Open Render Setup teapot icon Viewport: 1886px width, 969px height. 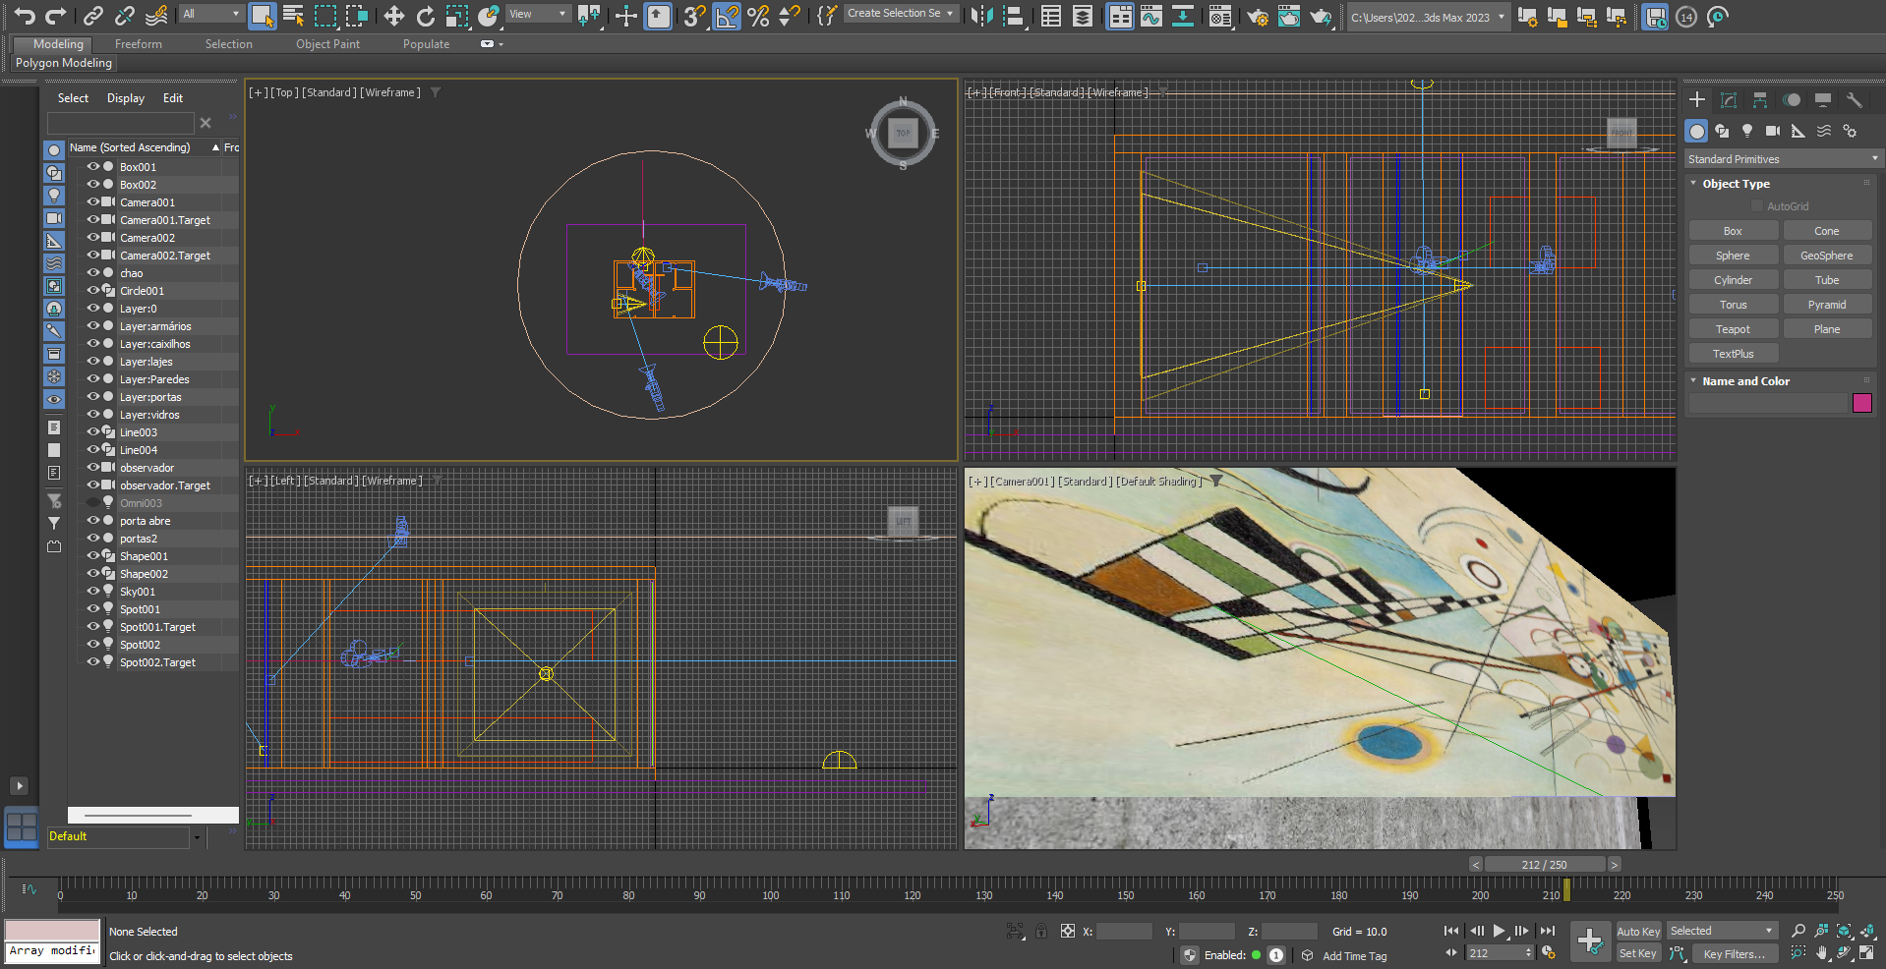(1257, 16)
